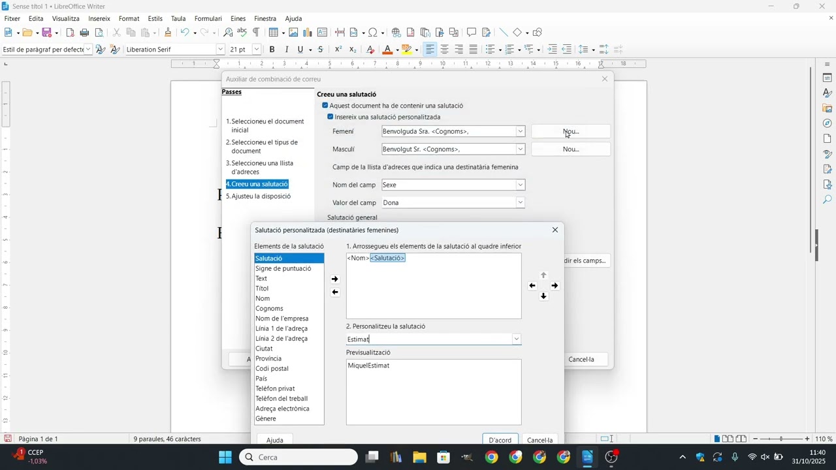Open the Fitxer menu

pos(12,19)
